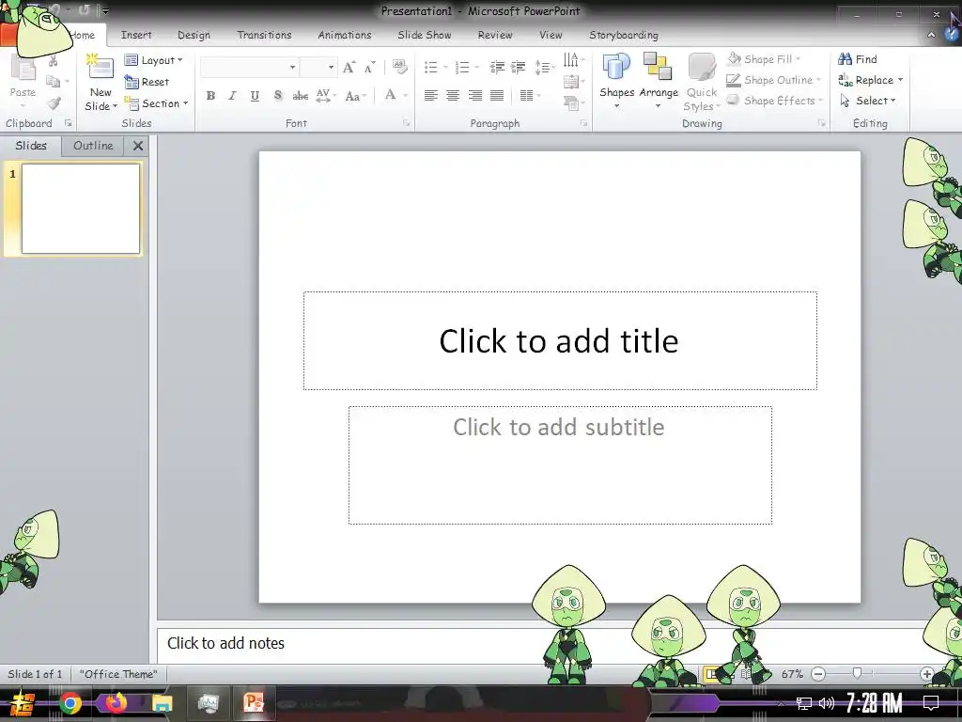Click the Find button
This screenshot has height=722, width=962.
click(858, 59)
